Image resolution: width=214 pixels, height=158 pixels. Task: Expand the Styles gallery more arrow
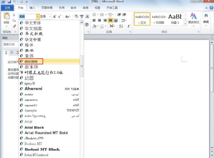click(185, 24)
